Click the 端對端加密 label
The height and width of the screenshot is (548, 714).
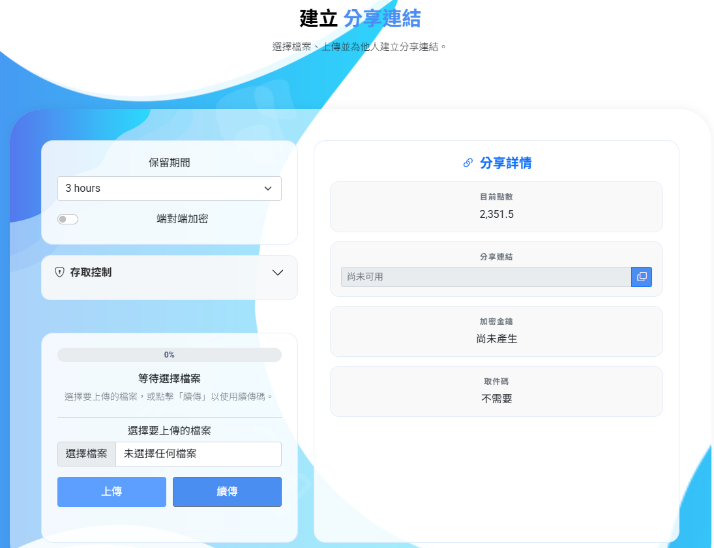182,219
